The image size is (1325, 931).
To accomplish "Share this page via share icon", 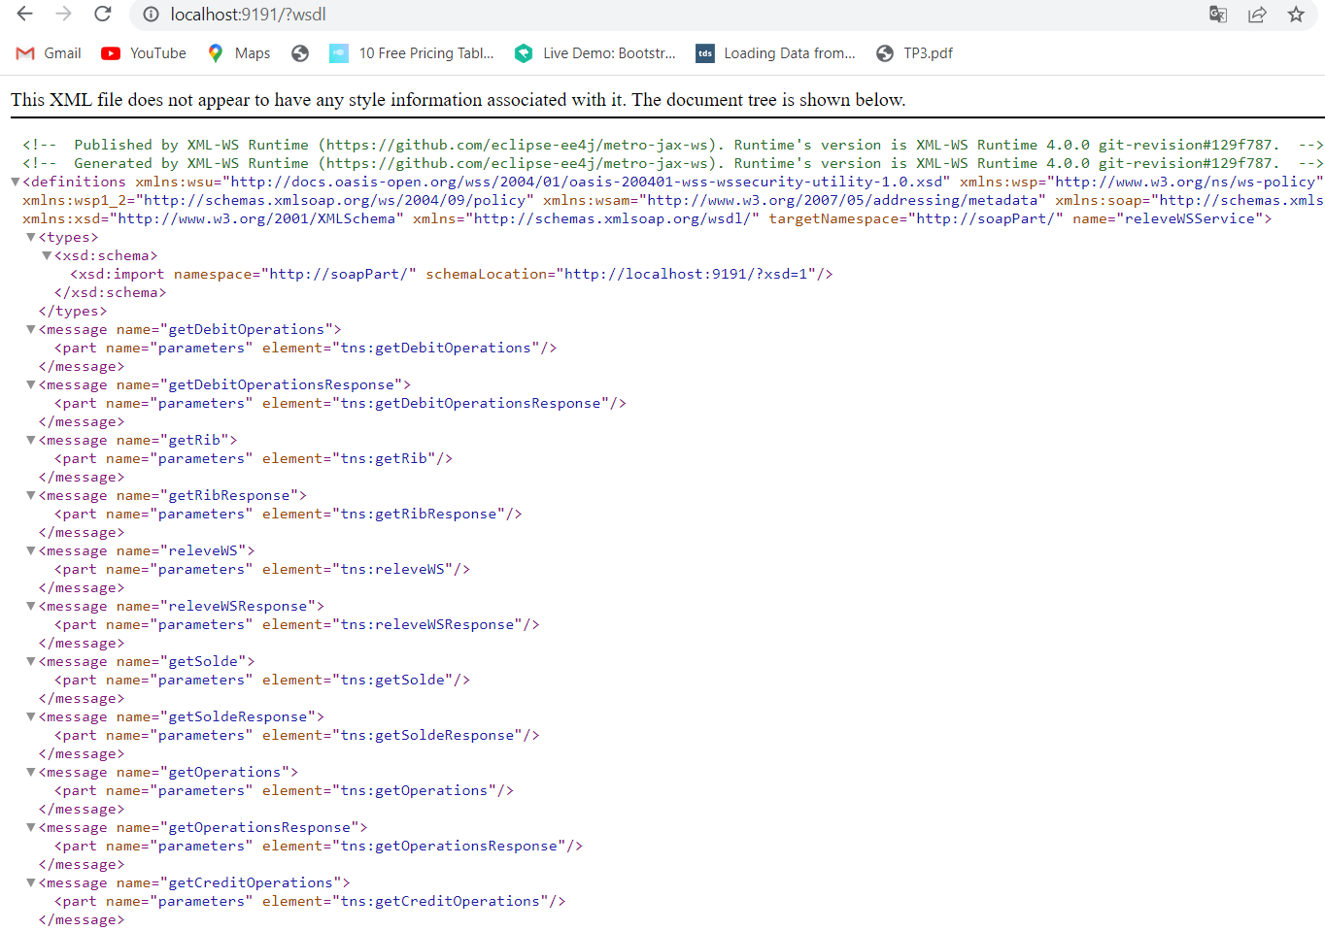I will click(x=1257, y=15).
